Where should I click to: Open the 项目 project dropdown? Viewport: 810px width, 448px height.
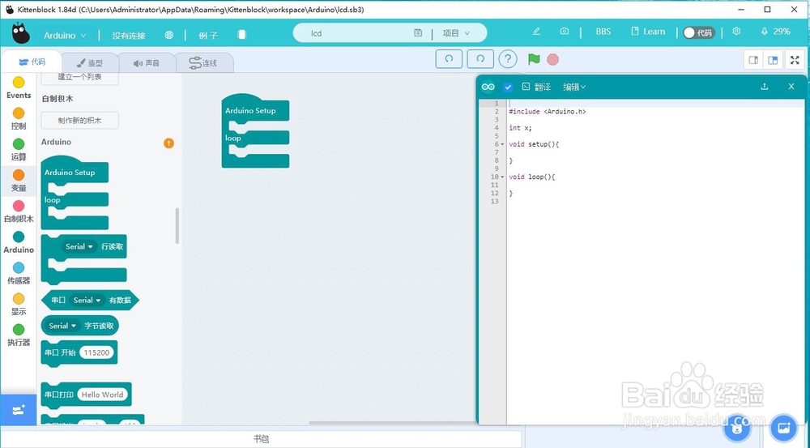pyautogui.click(x=456, y=33)
